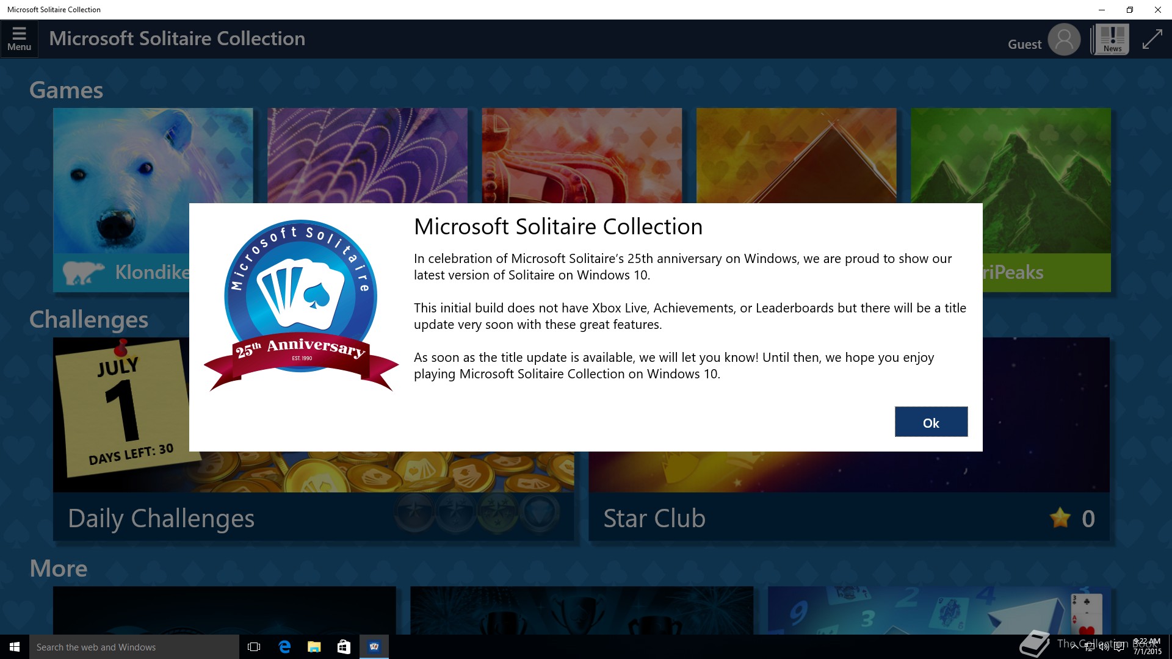Open the Windows Store taskbar icon
Viewport: 1172px width, 659px height.
tap(344, 647)
